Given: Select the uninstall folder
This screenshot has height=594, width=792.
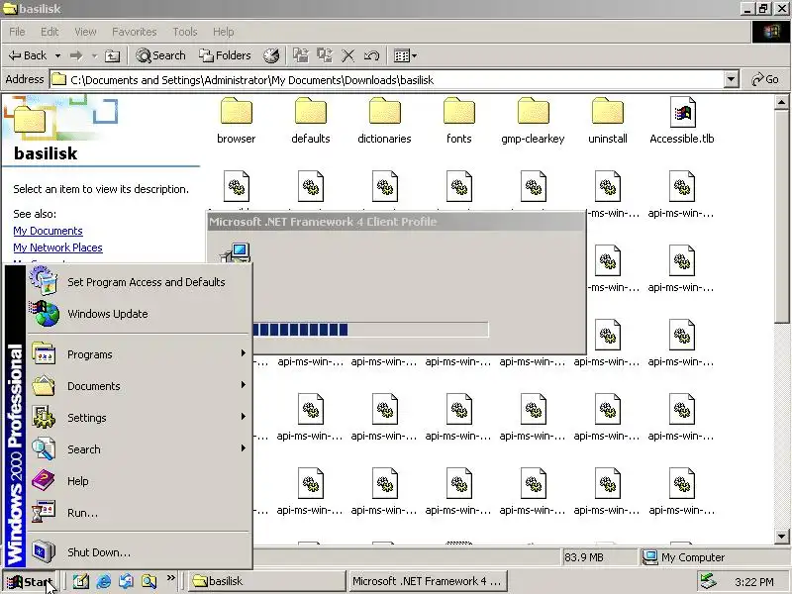Looking at the screenshot, I should pyautogui.click(x=608, y=120).
